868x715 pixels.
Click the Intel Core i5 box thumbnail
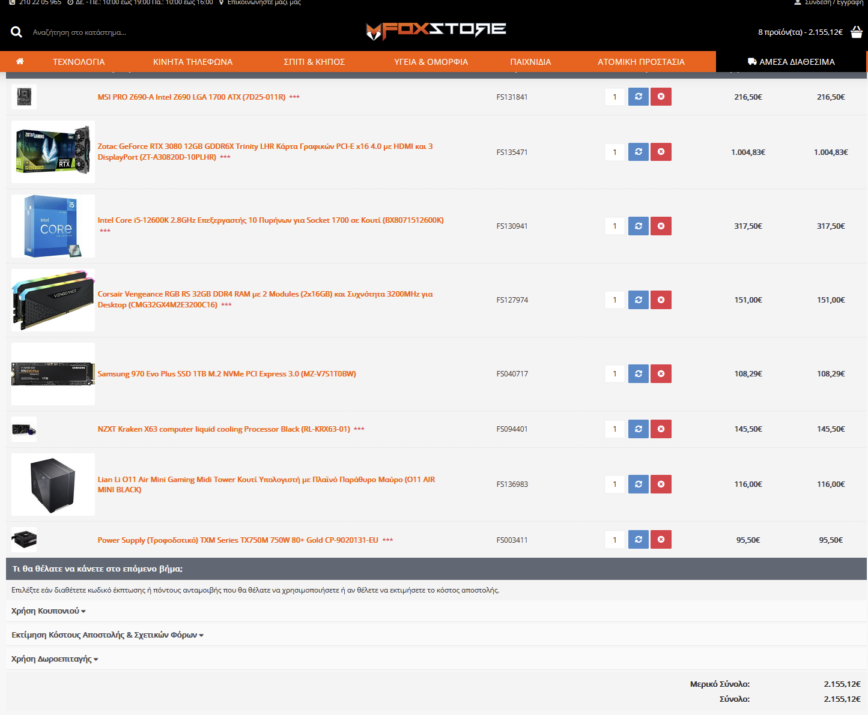tap(53, 226)
